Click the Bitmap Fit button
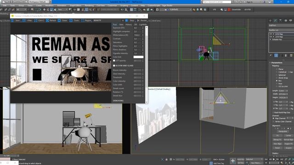 pyautogui.click(x=277, y=139)
